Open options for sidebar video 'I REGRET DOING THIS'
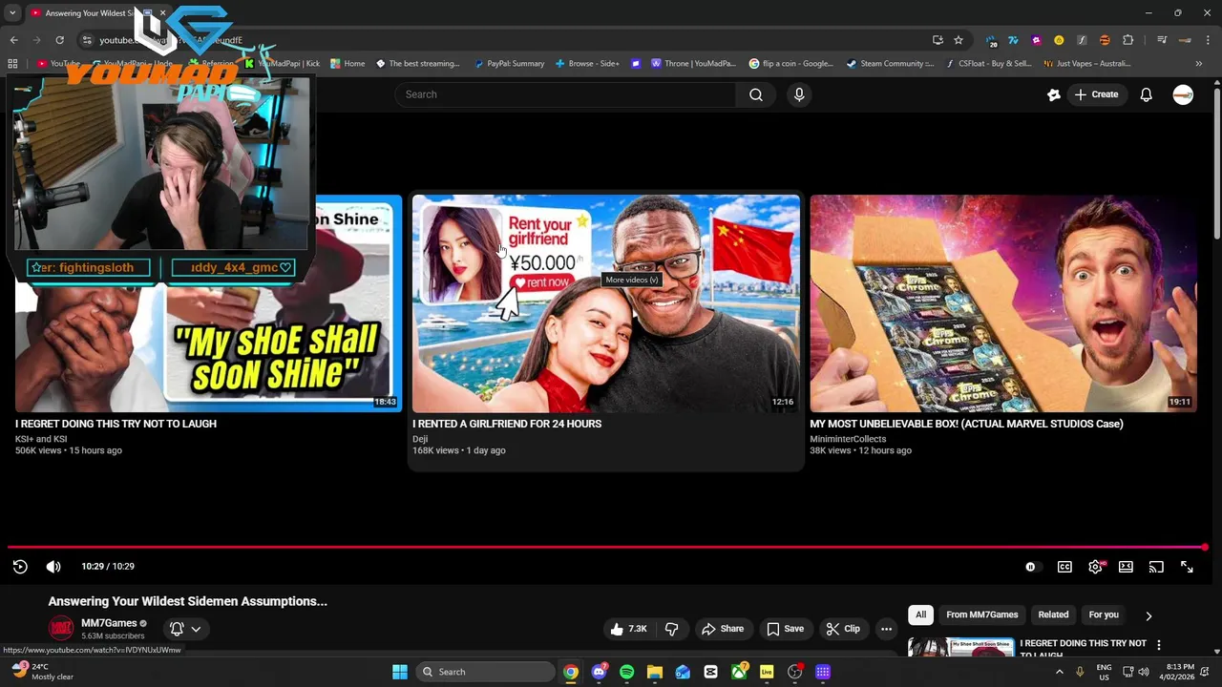 tap(1159, 646)
